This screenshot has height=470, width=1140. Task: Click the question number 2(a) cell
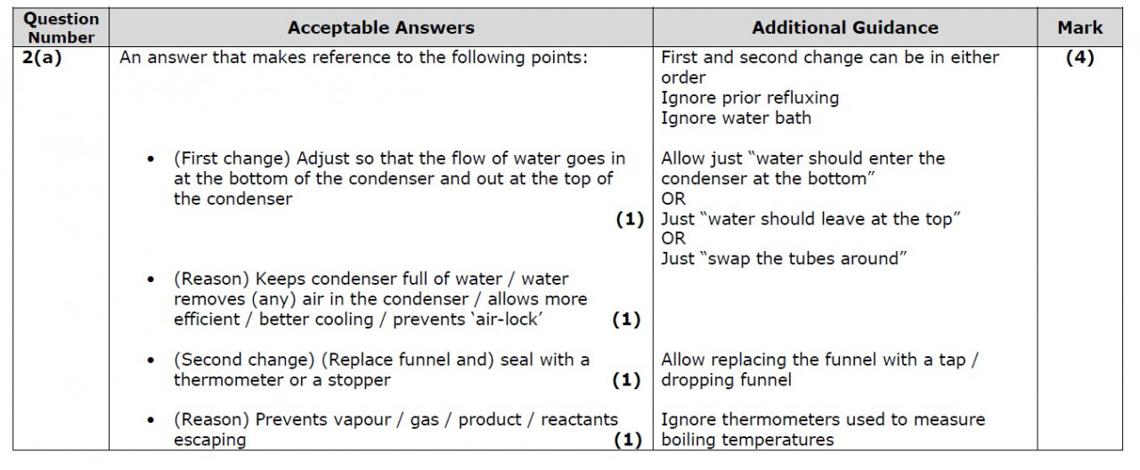[x=42, y=59]
